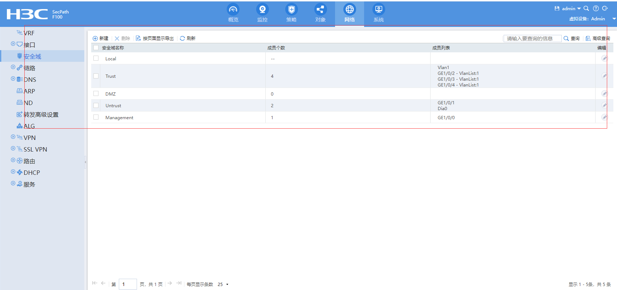The height and width of the screenshot is (290, 617).
Task: Check the Trust row checkbox
Action: coord(96,76)
